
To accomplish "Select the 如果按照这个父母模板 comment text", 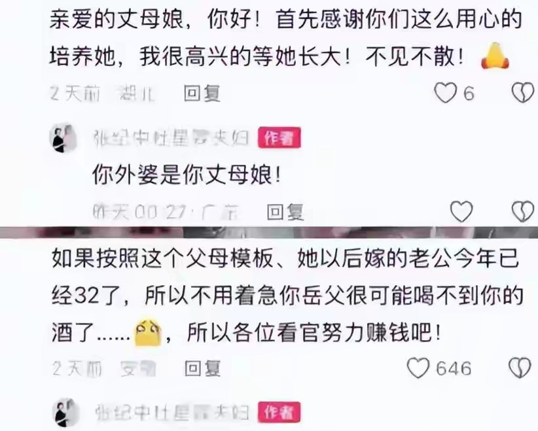I will tap(287, 296).
